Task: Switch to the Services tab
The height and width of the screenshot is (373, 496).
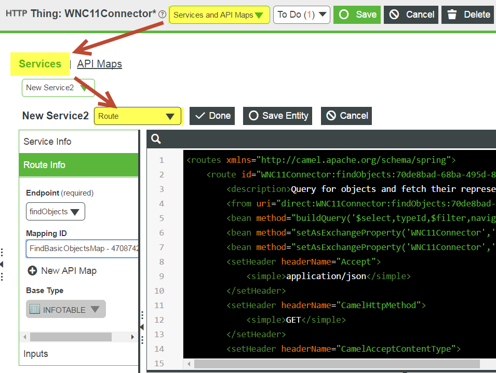Action: click(40, 64)
